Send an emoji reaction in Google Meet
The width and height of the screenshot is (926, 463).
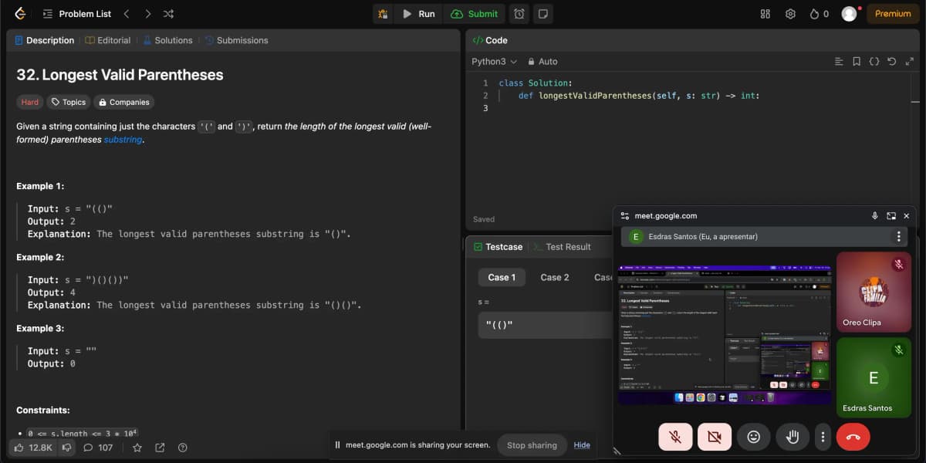pyautogui.click(x=753, y=436)
